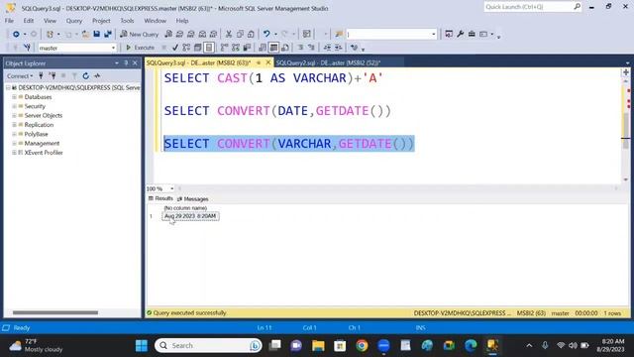Click the Undo arrow icon
Viewport: 634px width, 357px height.
point(266,35)
